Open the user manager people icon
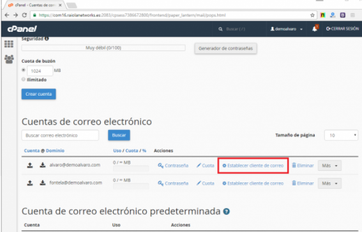This screenshot has width=362, height=232. (9, 59)
